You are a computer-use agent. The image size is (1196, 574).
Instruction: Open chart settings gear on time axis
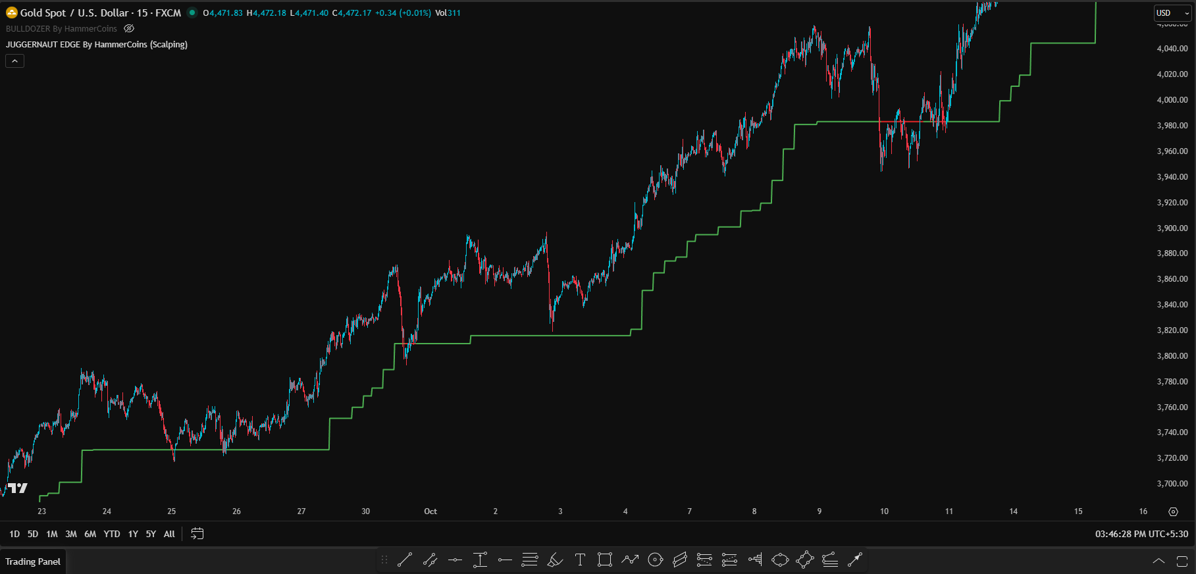click(x=1173, y=511)
